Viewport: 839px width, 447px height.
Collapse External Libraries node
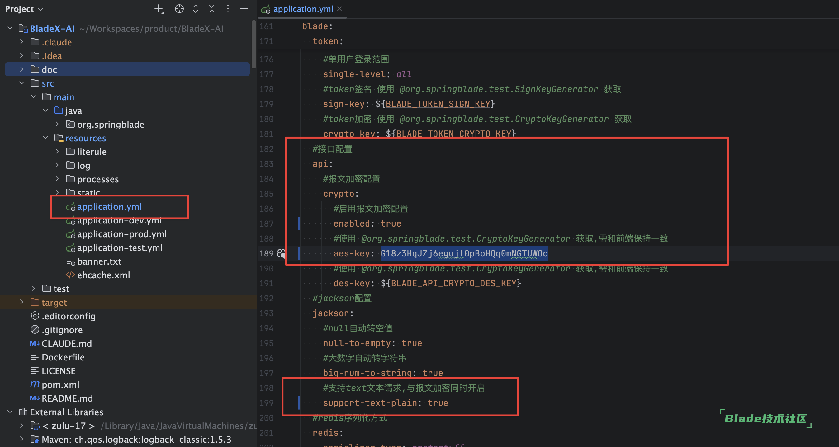10,412
